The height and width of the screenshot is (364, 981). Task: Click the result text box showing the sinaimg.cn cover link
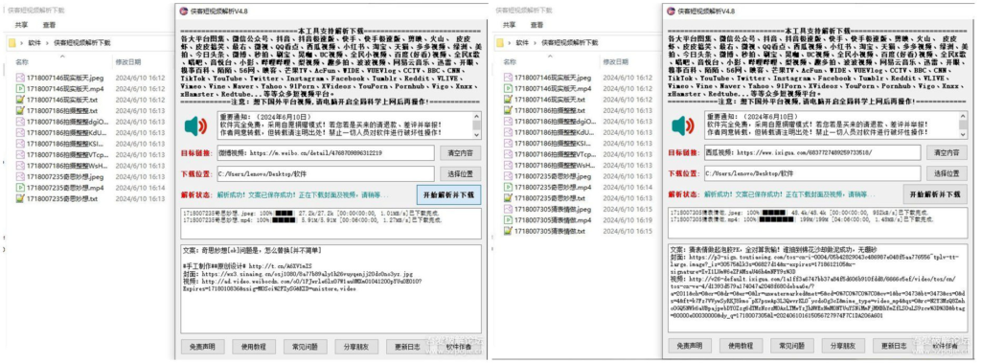(331, 288)
